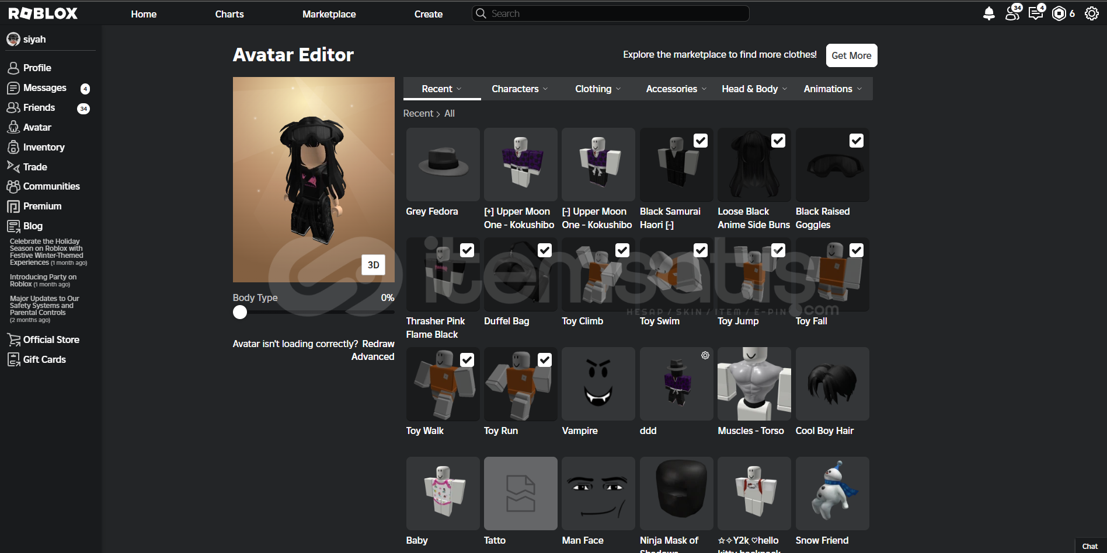Viewport: 1107px width, 553px height.
Task: Click the Messages sidebar icon
Action: pyautogui.click(x=13, y=88)
